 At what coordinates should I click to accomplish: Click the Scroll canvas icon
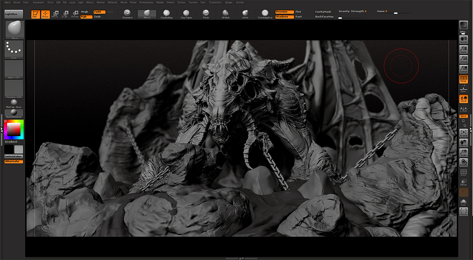464,39
